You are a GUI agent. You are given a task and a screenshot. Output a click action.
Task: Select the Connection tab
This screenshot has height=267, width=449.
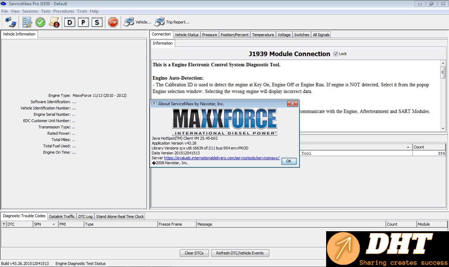[x=161, y=34]
